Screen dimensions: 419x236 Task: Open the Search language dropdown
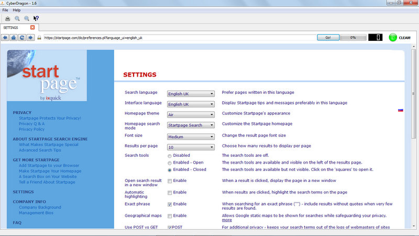[191, 94]
